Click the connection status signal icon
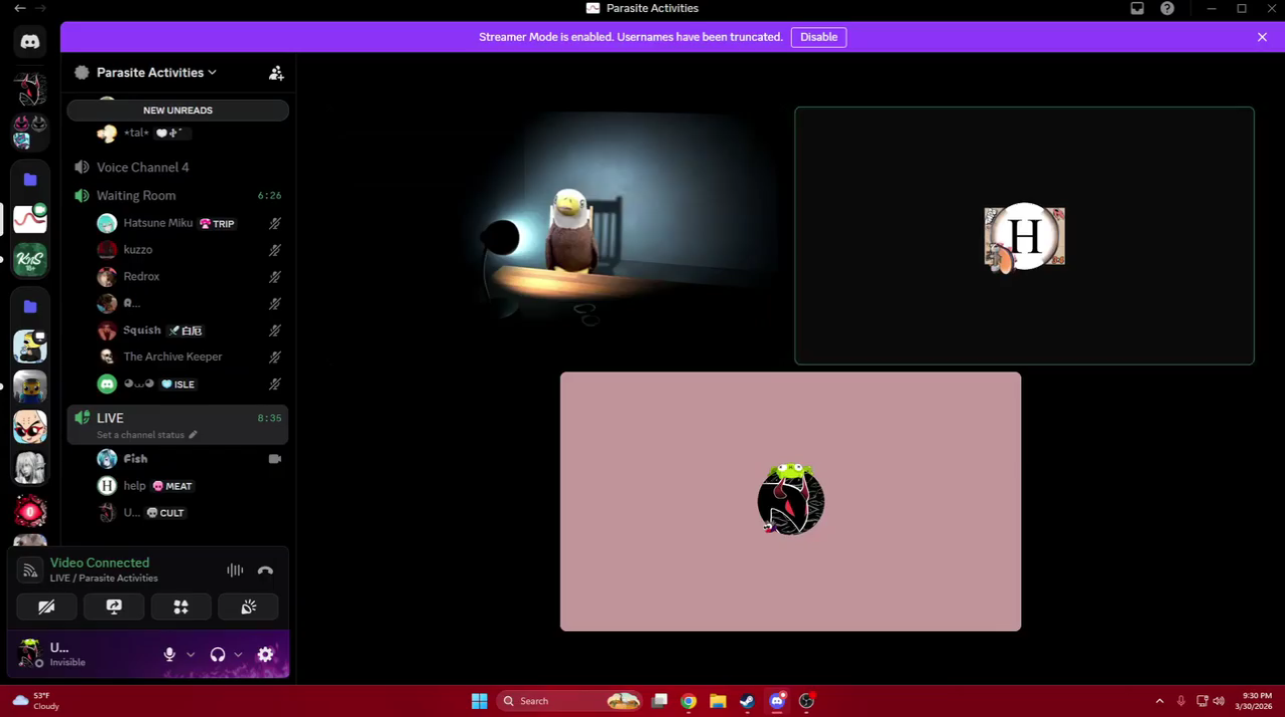This screenshot has width=1285, height=717. [30, 571]
